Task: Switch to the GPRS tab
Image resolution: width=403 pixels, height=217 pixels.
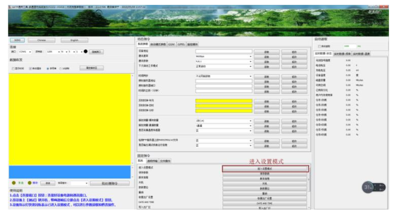Action: coord(181,44)
